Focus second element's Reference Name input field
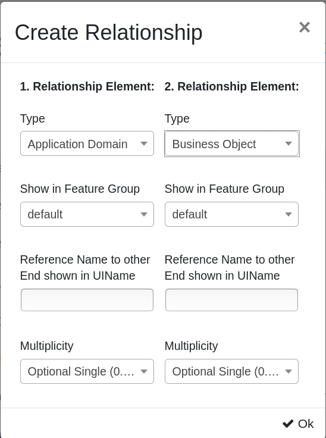326x438 pixels. coord(231,300)
